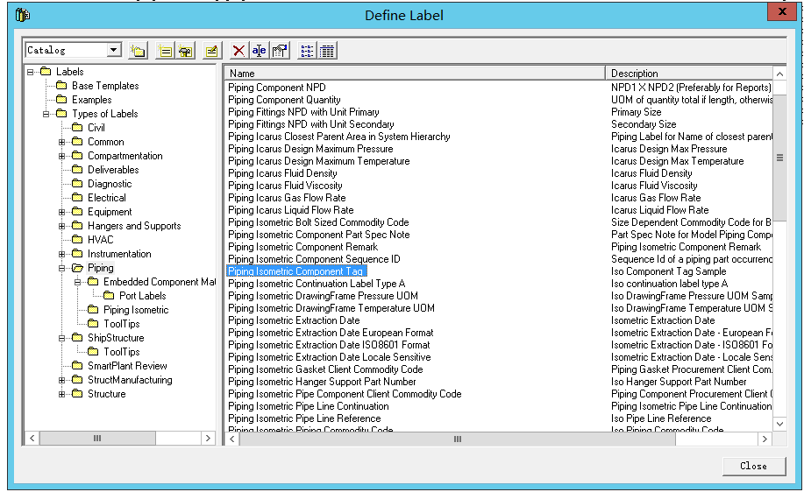This screenshot has width=804, height=492.
Task: Collapse the ShipStructure folder node
Action: [61, 338]
